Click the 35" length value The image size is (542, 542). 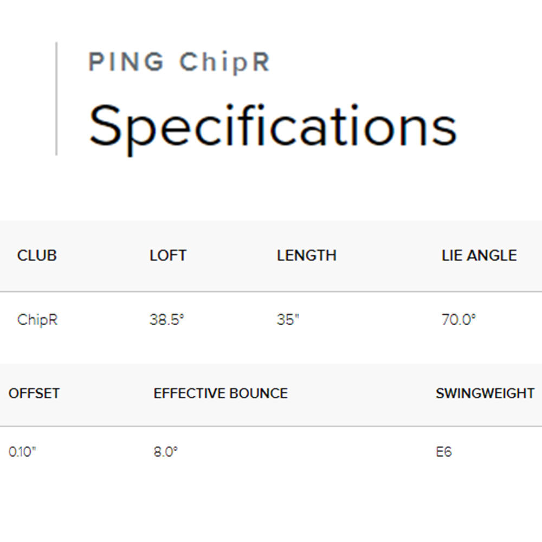[288, 320]
